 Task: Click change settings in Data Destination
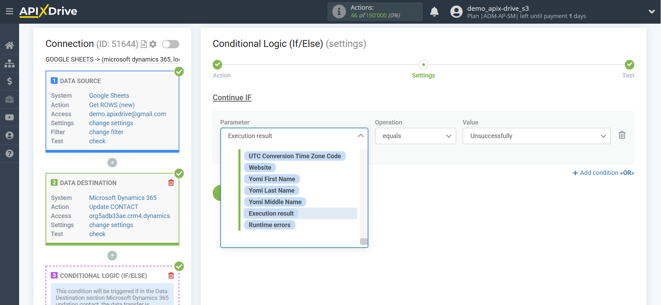pyautogui.click(x=111, y=225)
